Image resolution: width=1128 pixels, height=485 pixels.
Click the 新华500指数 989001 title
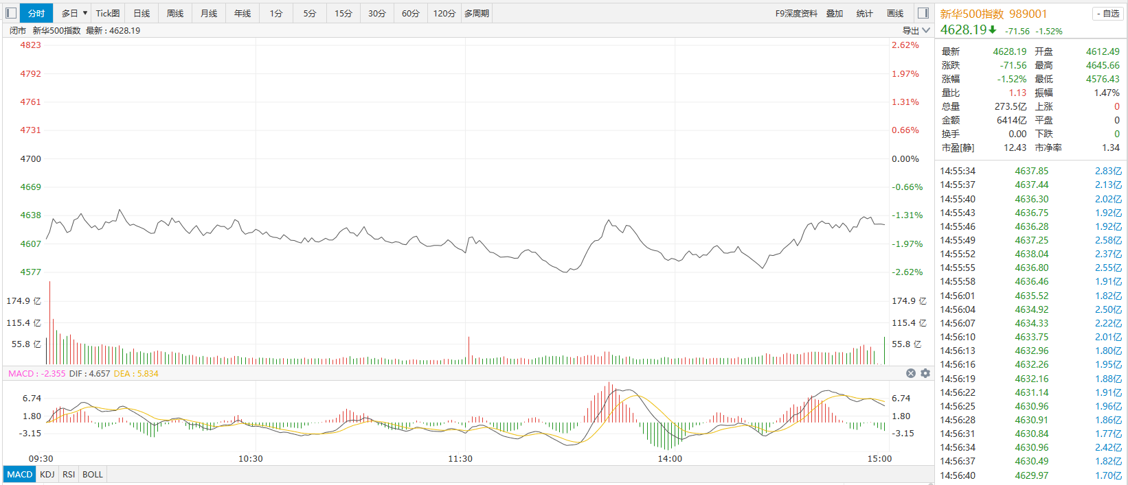pyautogui.click(x=993, y=14)
